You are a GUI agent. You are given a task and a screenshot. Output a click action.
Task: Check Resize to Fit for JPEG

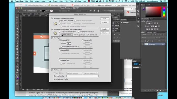pos(82,40)
